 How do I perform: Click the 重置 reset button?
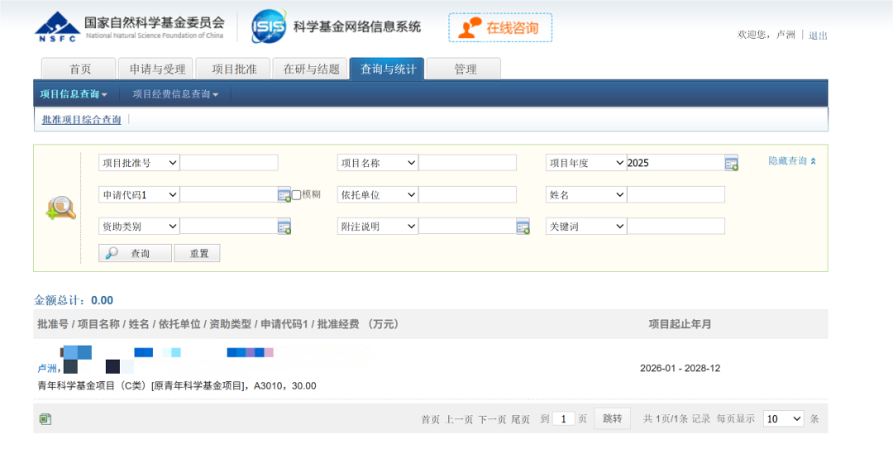pyautogui.click(x=197, y=253)
